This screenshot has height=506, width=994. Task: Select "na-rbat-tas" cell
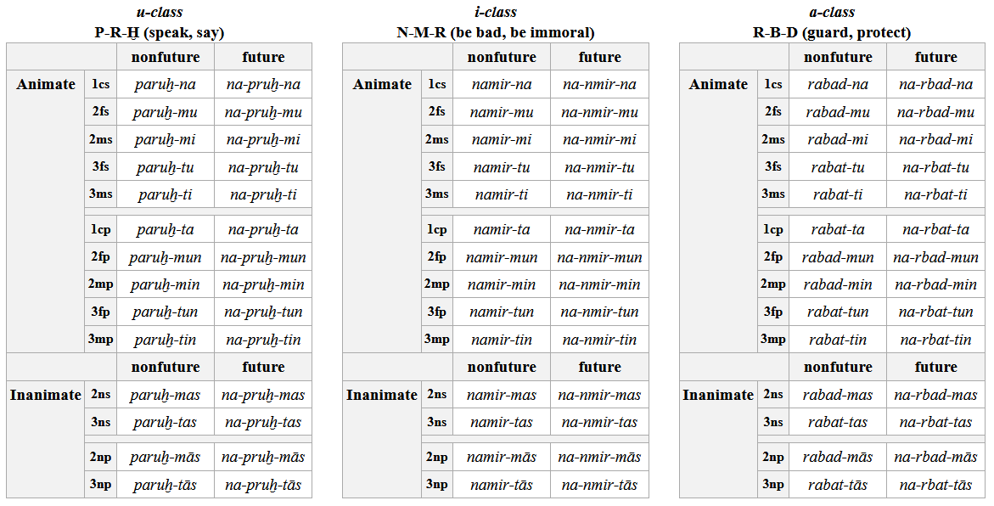tap(935, 422)
